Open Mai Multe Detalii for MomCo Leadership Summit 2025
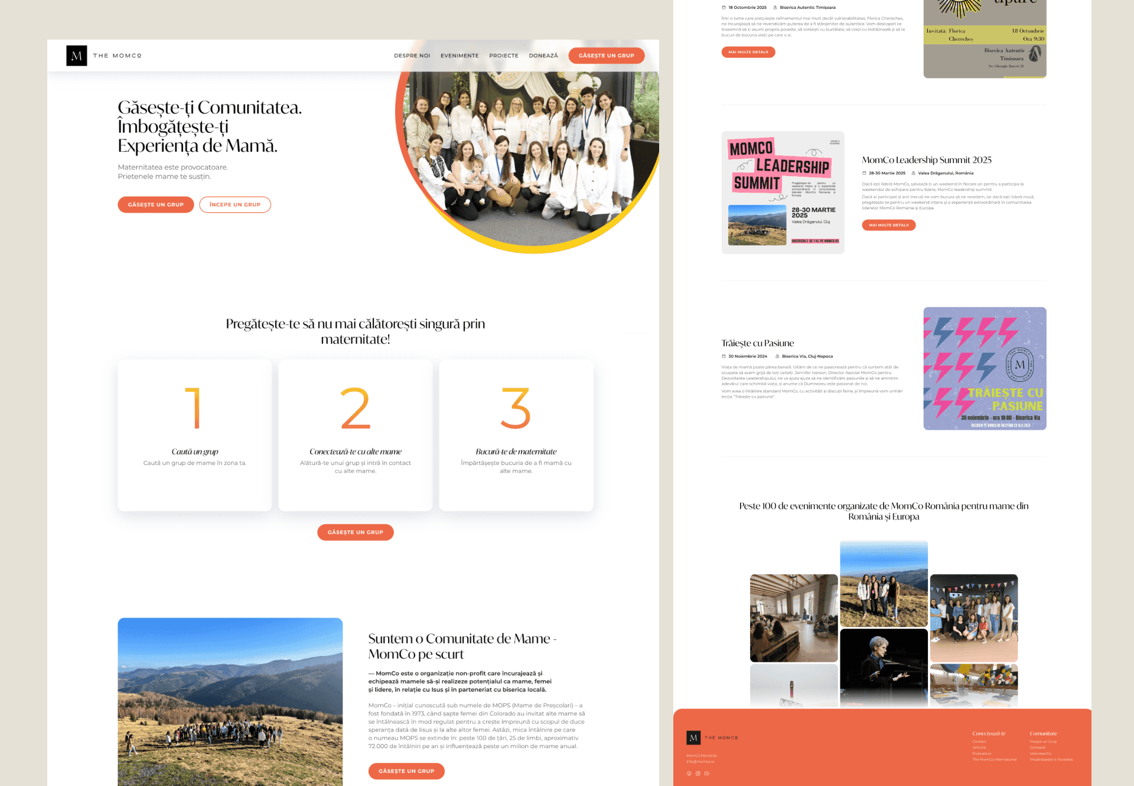This screenshot has width=1134, height=786. point(889,225)
